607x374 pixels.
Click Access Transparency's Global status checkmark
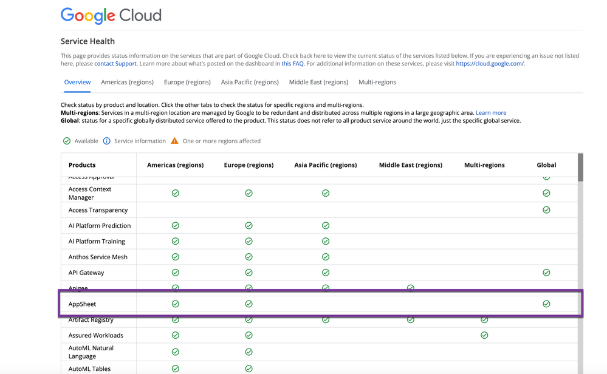pyautogui.click(x=546, y=210)
